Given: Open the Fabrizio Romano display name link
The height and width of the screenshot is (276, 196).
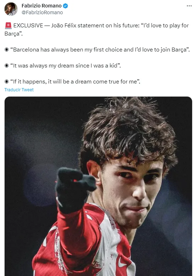Looking at the screenshot, I should 41,6.
